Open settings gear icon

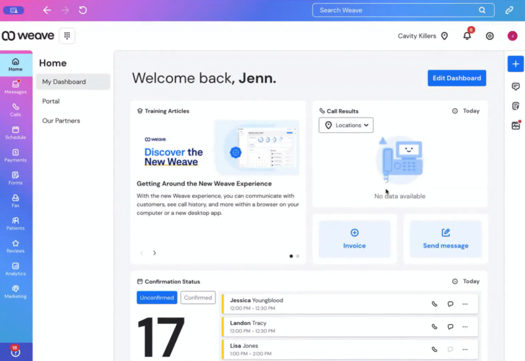point(490,36)
